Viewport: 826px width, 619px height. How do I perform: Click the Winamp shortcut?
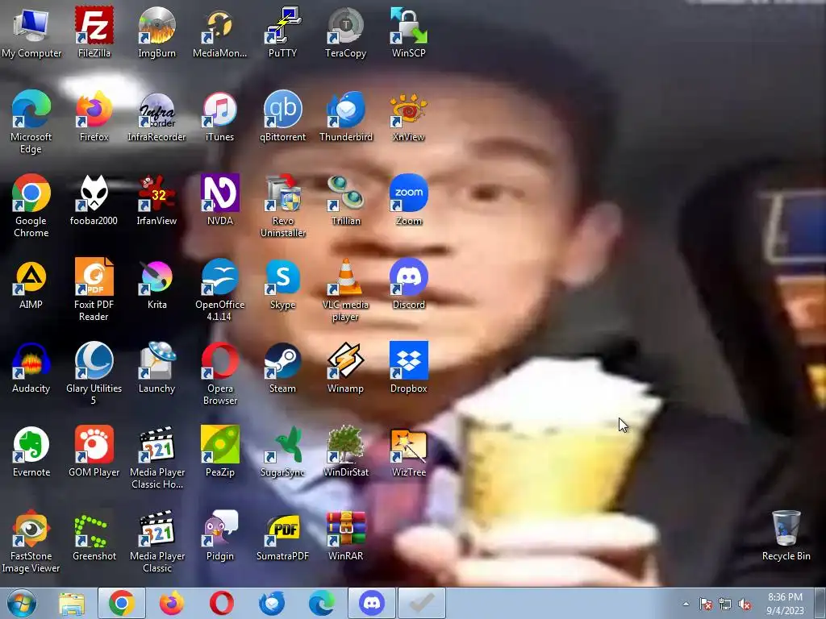tap(345, 368)
